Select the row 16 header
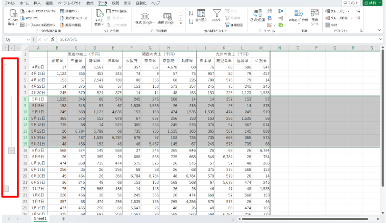Screen dimensions: 386x223 pyautogui.click(x=25, y=151)
